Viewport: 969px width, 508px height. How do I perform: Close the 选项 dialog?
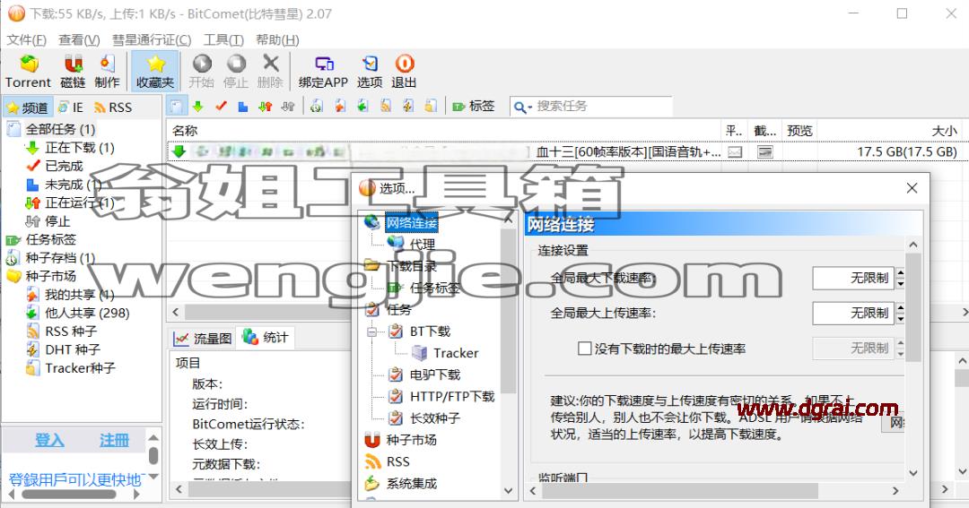click(x=912, y=187)
